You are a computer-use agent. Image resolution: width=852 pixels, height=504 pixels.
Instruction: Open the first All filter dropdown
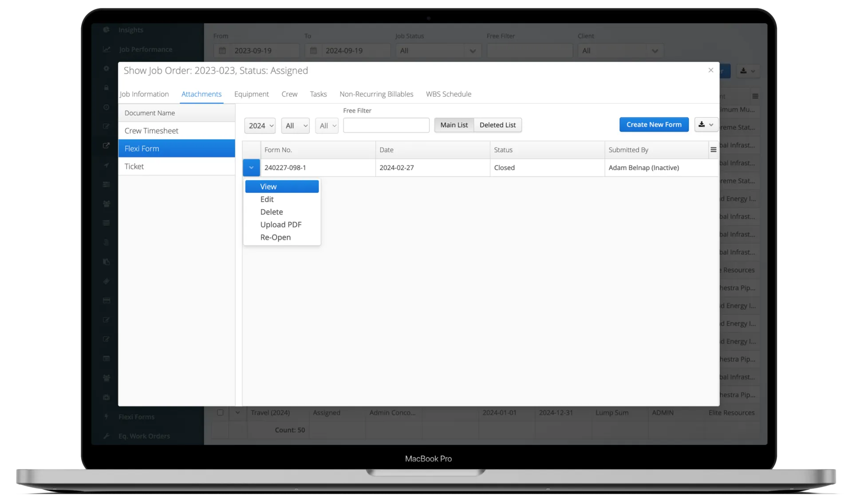pos(295,126)
